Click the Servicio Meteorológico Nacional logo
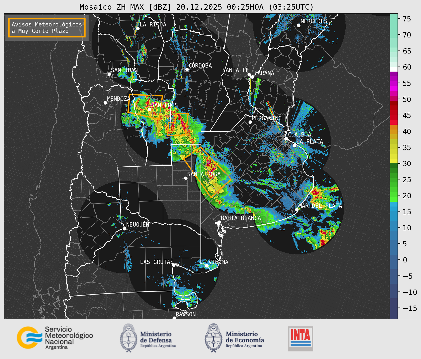 click(55, 338)
